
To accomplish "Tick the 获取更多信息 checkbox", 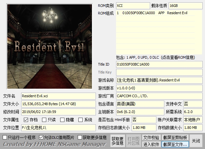I will point(80,137).
